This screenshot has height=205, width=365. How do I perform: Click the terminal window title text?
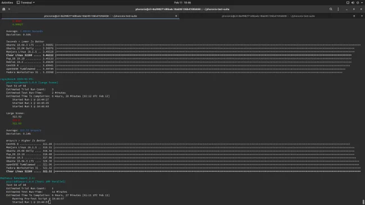182,9
